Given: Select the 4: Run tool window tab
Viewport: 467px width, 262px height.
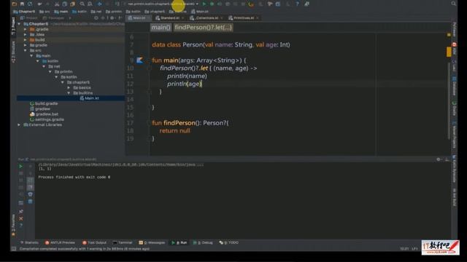Looking at the screenshot, I should [179, 242].
